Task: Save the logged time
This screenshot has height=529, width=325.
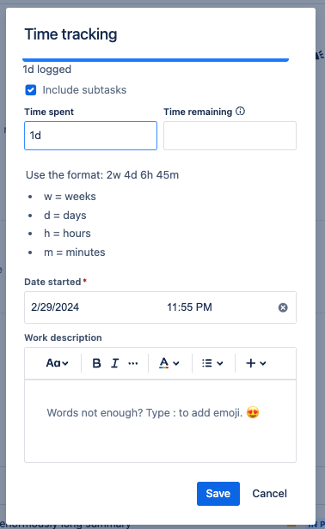Action: pyautogui.click(x=218, y=494)
